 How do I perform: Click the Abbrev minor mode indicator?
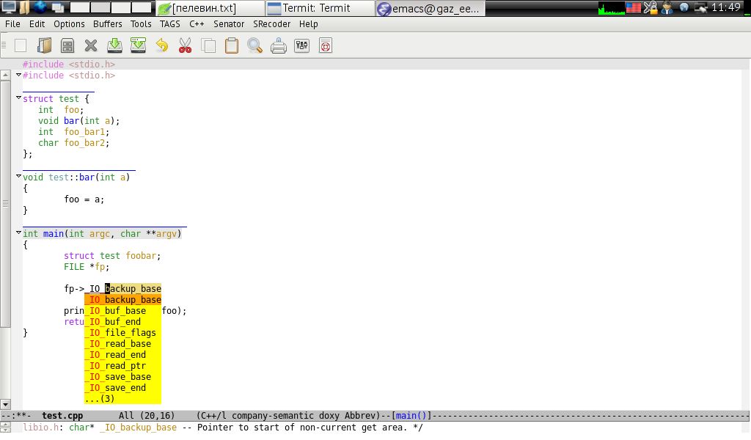(361, 416)
